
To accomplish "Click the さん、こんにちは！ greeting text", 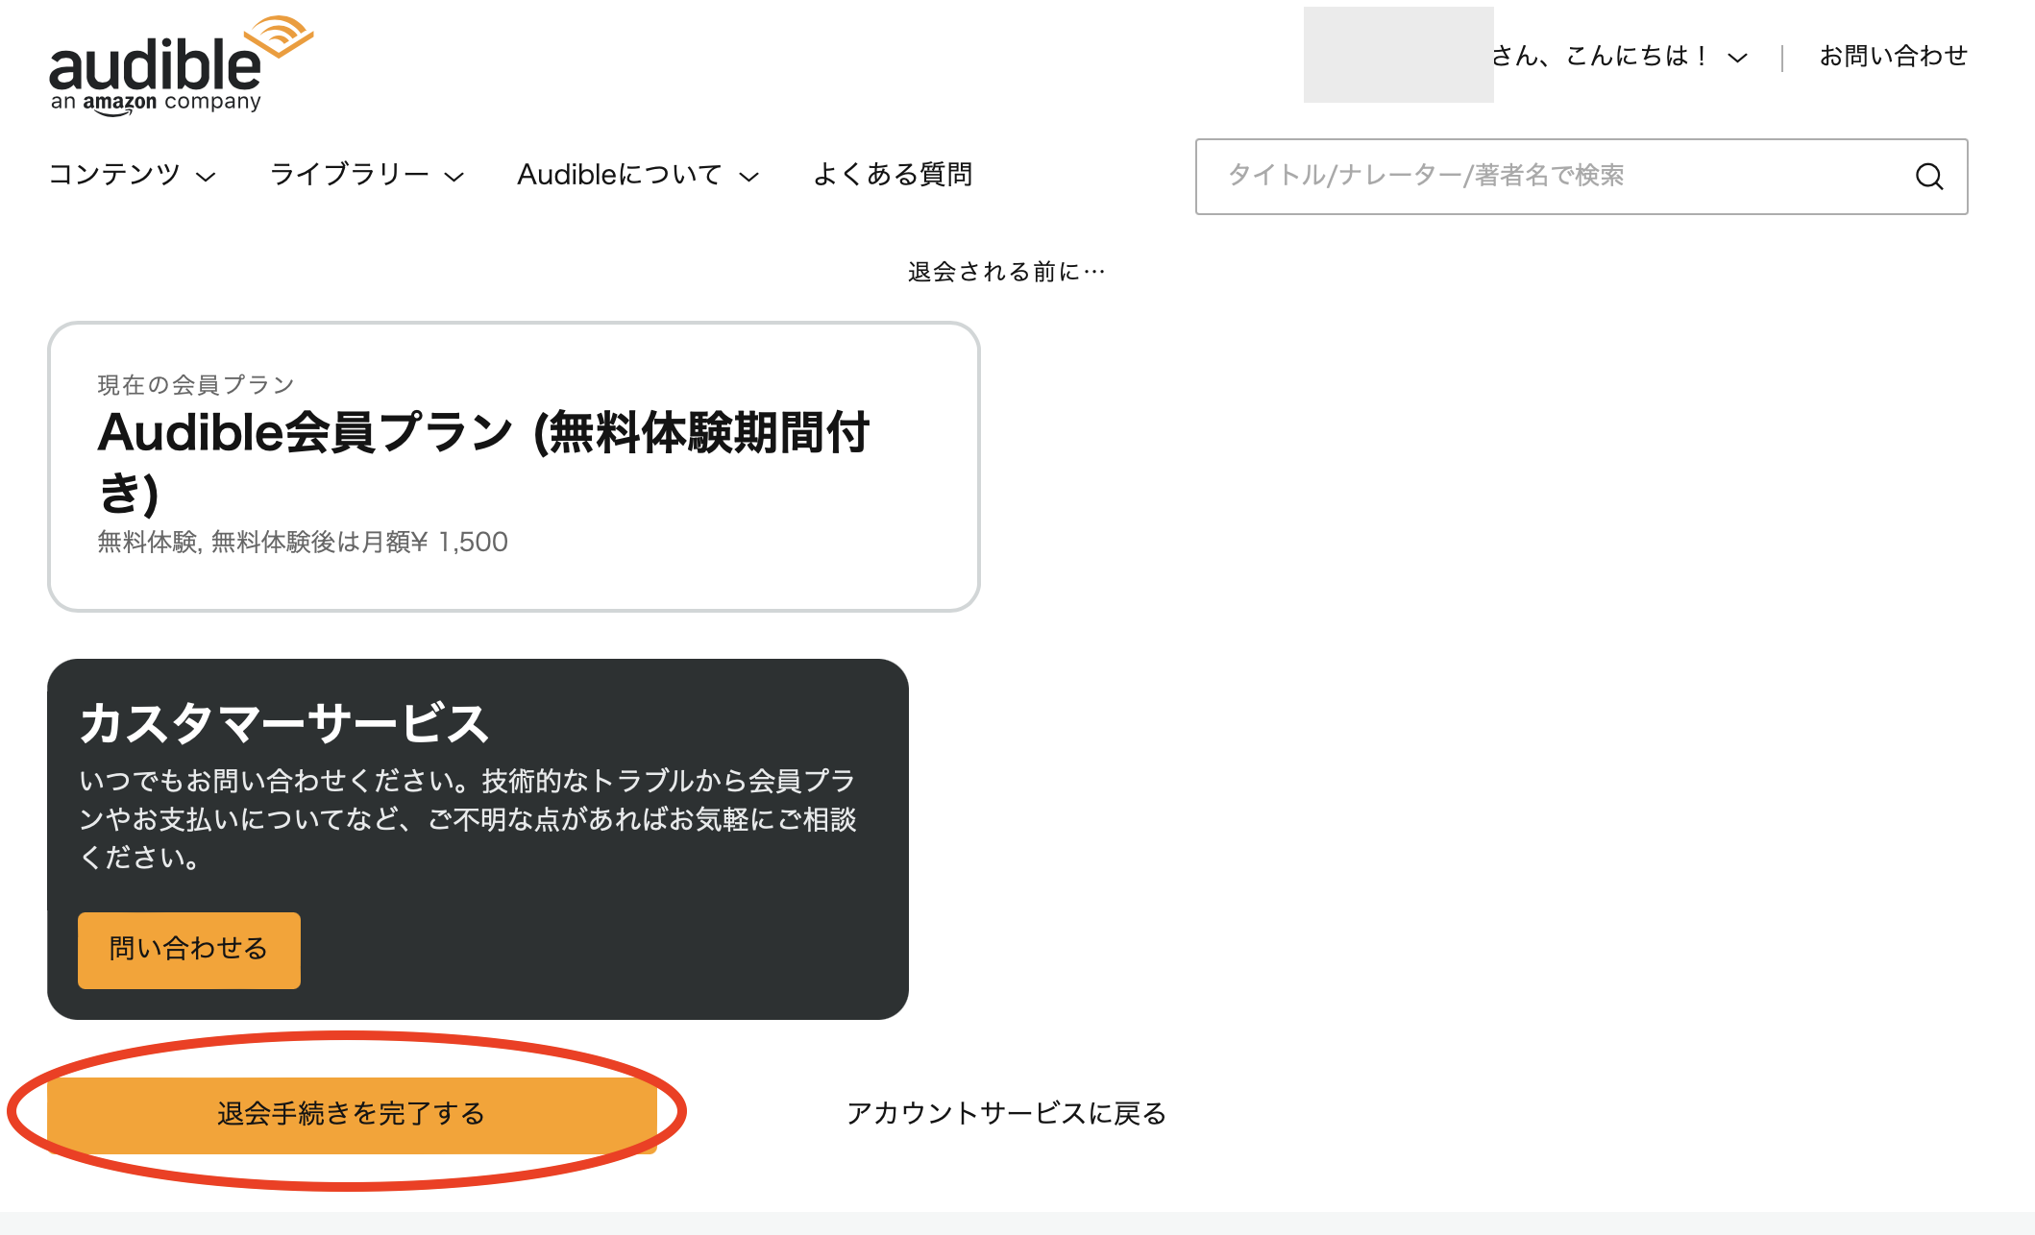I will click(x=1599, y=57).
